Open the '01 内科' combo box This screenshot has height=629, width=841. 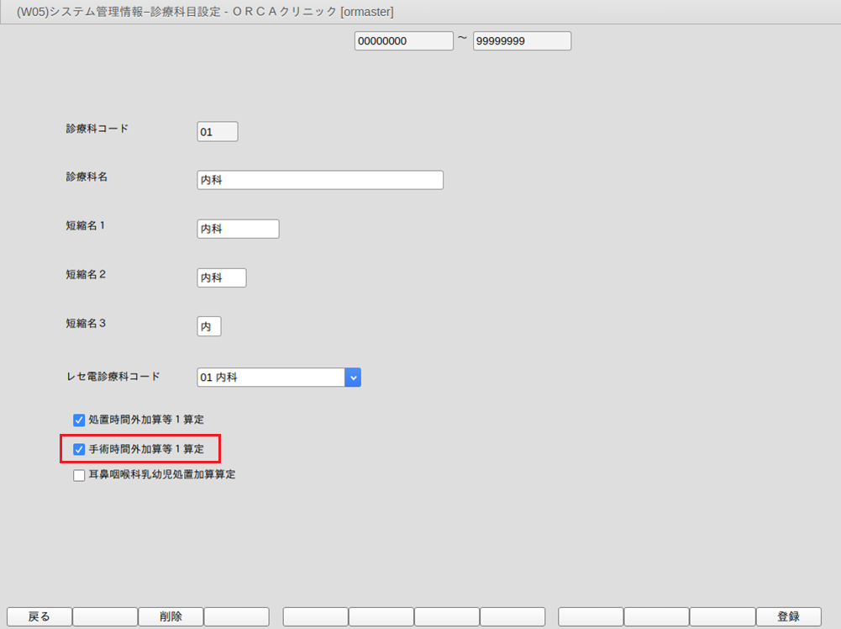point(271,378)
